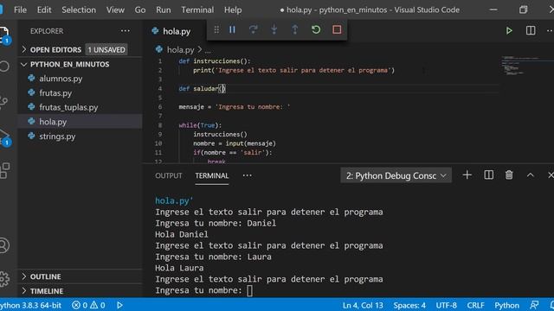This screenshot has width=554, height=311.
Task: Open the Go menu
Action: (x=140, y=10)
